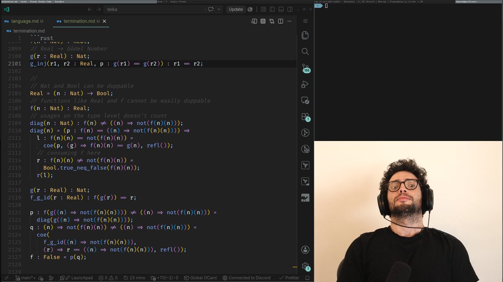Image resolution: width=503 pixels, height=282 pixels.
Task: Open the Search view in activity bar
Action: coord(305,51)
